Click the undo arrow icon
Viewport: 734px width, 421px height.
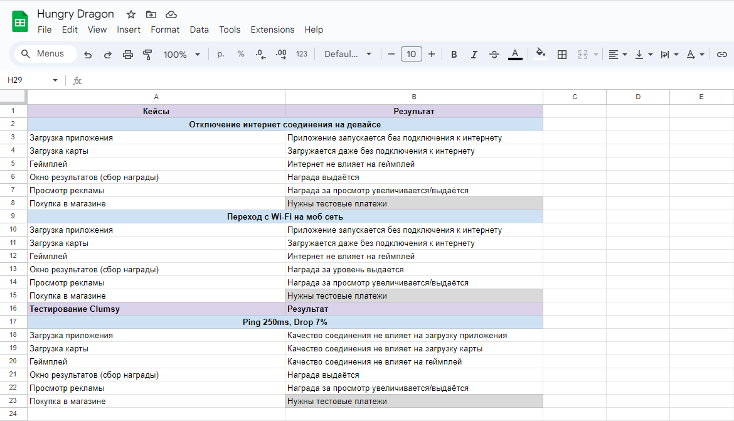(x=88, y=55)
